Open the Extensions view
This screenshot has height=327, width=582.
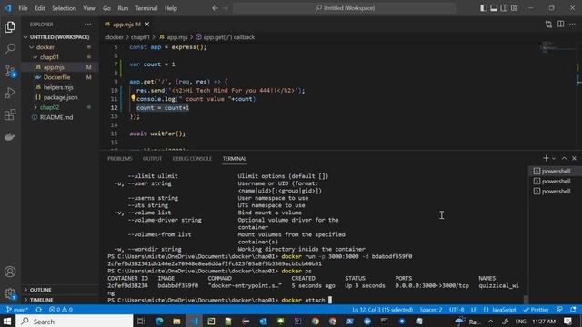coord(10,114)
